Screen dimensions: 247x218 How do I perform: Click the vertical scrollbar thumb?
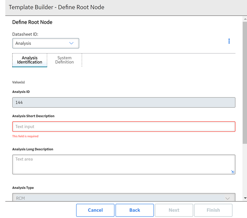(x=245, y=83)
